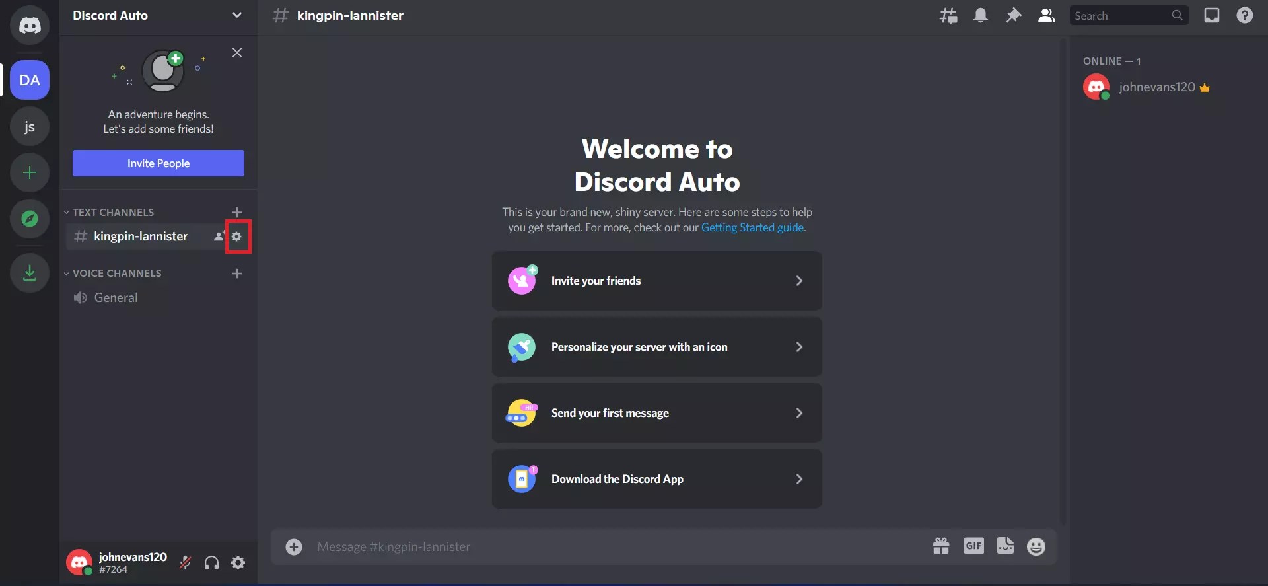The image size is (1268, 586).
Task: Open Threads icon in header
Action: 948,15
